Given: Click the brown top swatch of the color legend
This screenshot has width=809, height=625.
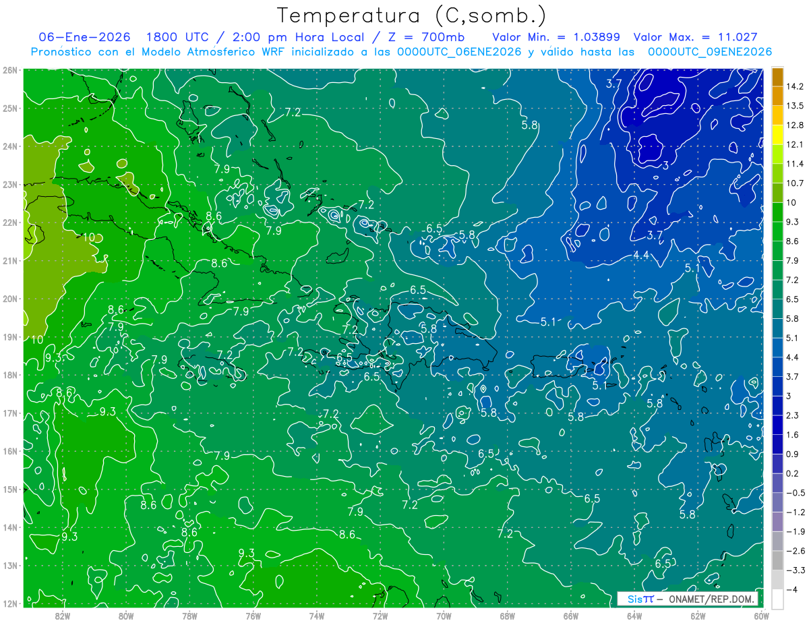Looking at the screenshot, I should [x=777, y=77].
